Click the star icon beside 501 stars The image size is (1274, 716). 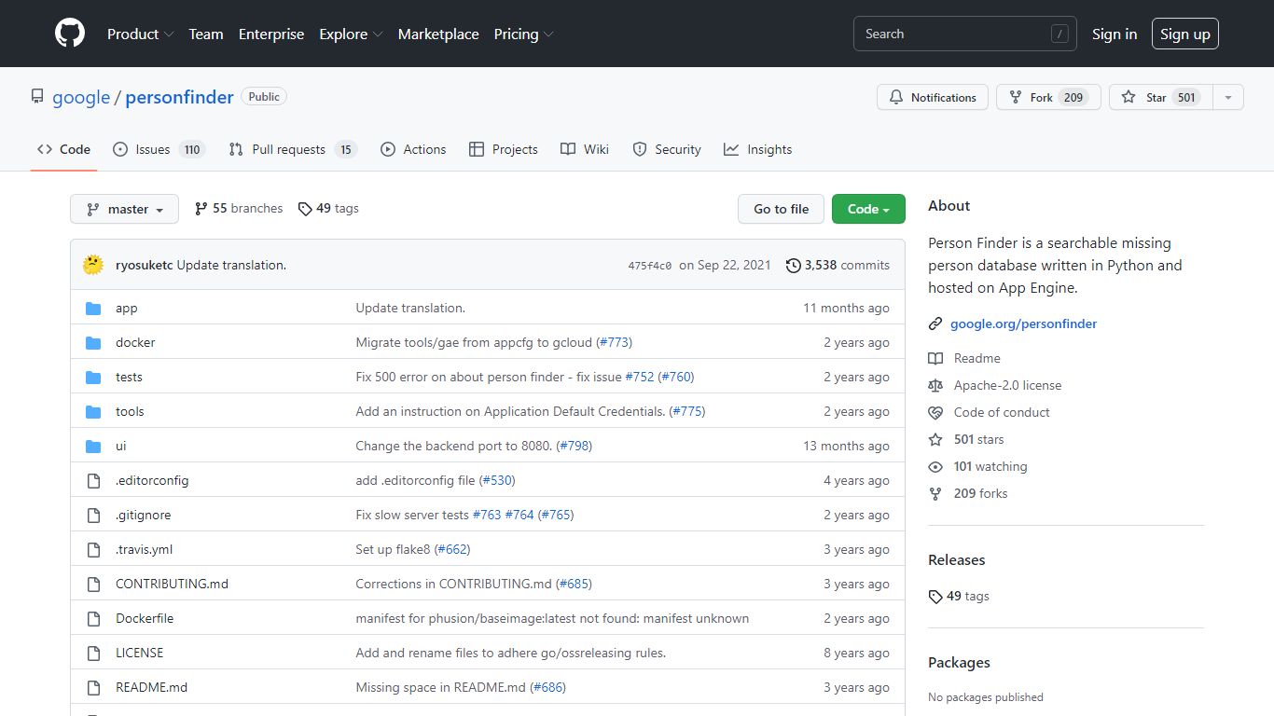click(935, 439)
